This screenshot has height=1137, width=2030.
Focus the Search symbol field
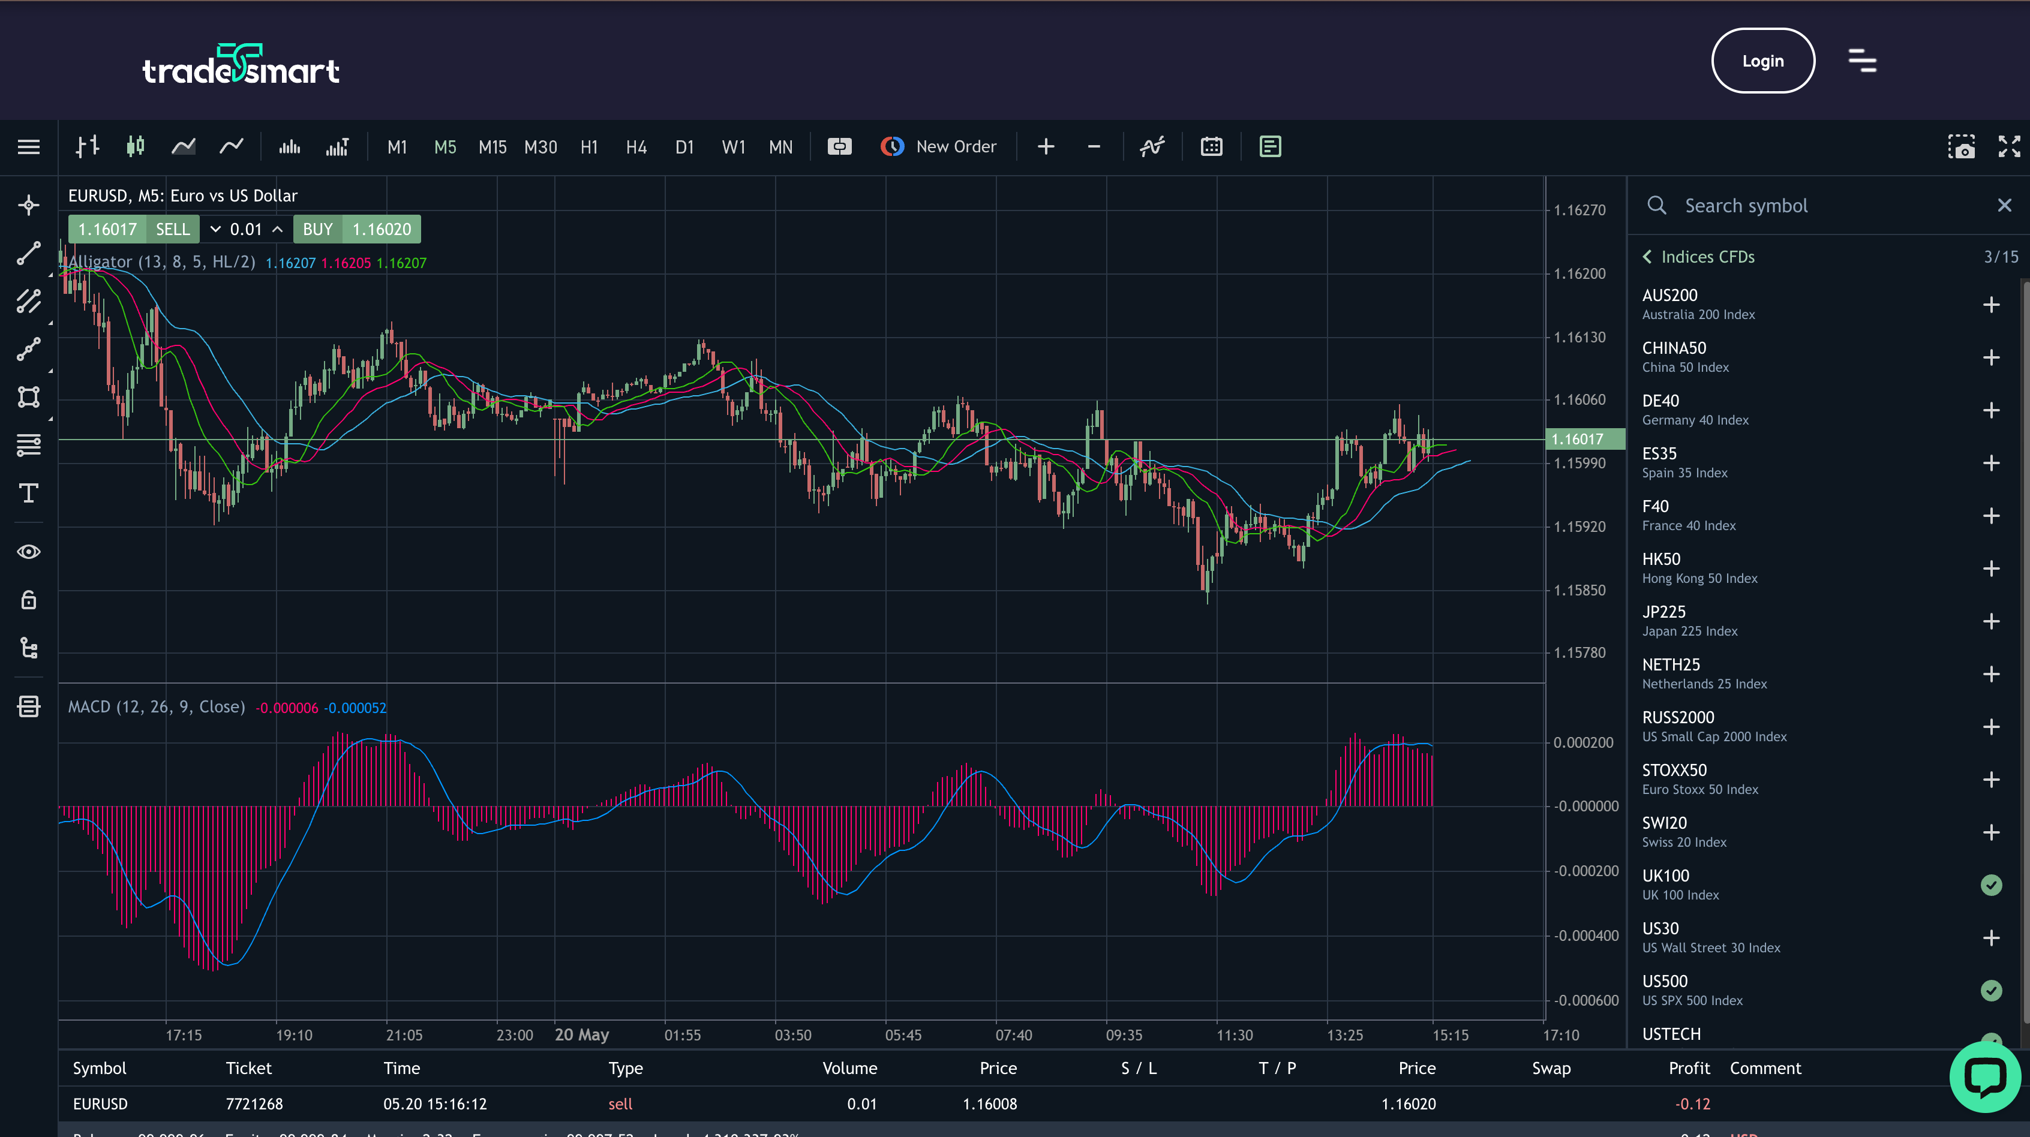tap(1828, 206)
